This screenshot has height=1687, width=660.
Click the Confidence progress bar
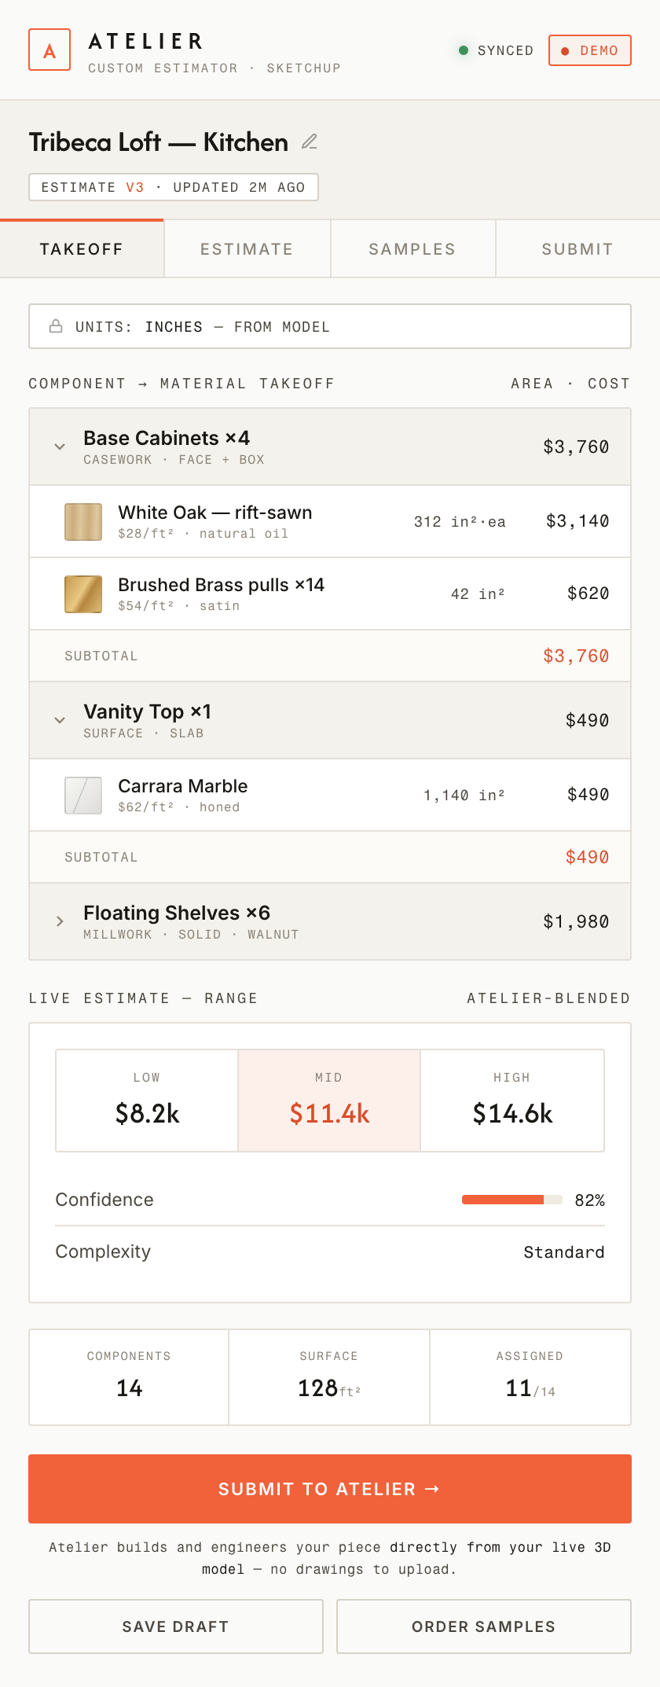pos(512,1200)
